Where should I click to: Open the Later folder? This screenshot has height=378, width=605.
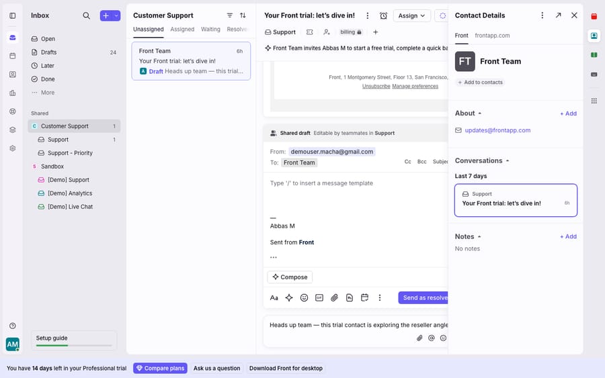point(74,66)
